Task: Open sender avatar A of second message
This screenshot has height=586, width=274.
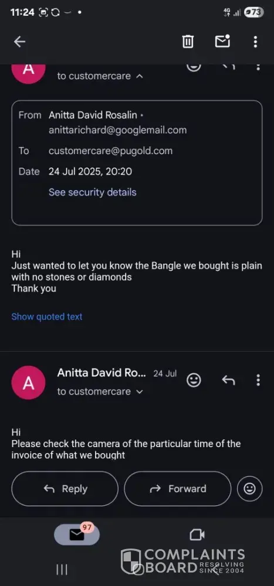Action: click(x=28, y=383)
